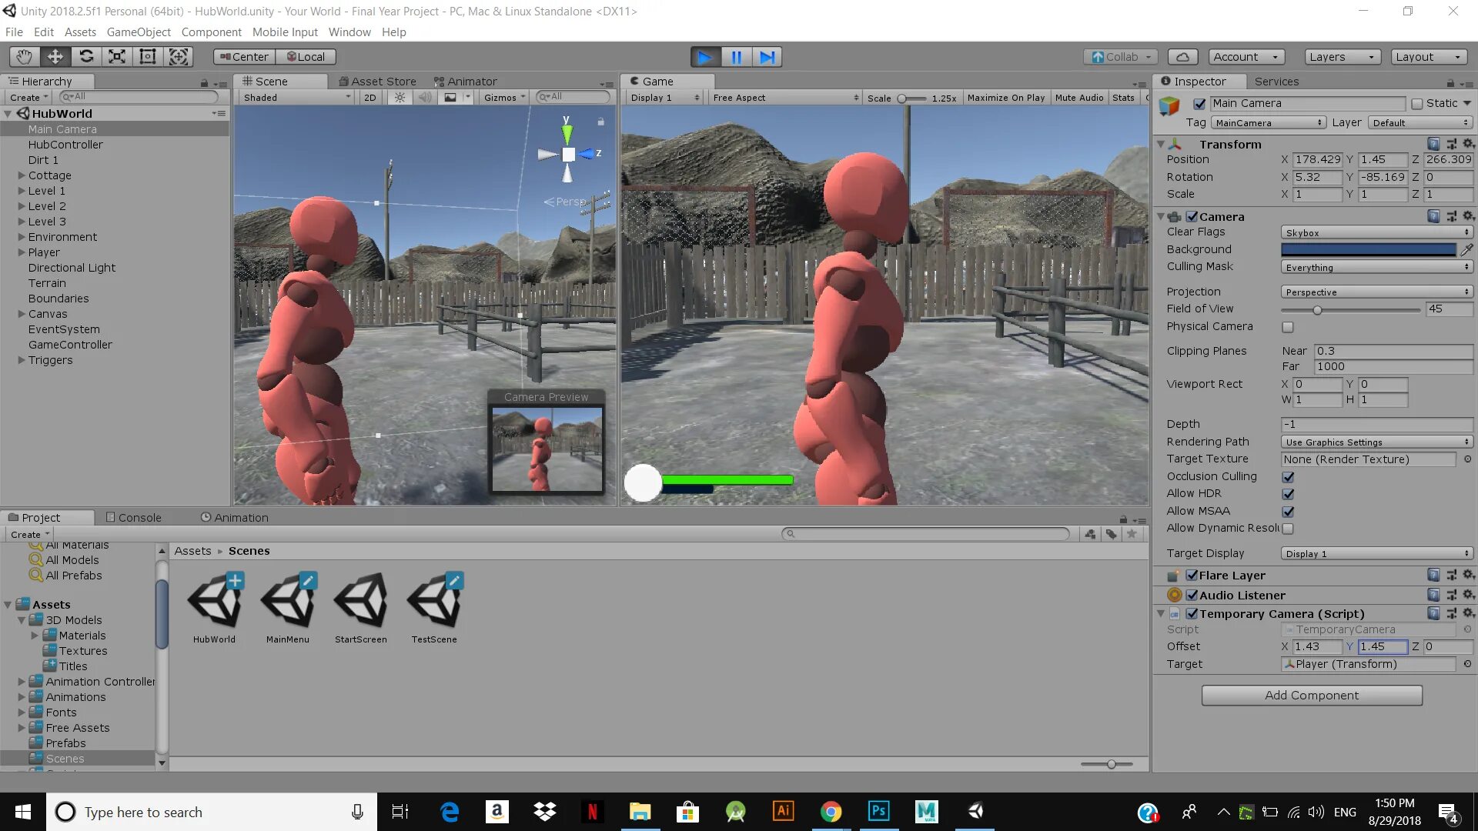Image resolution: width=1478 pixels, height=831 pixels.
Task: Expand the Environment tree item in Hierarchy
Action: tap(22, 236)
